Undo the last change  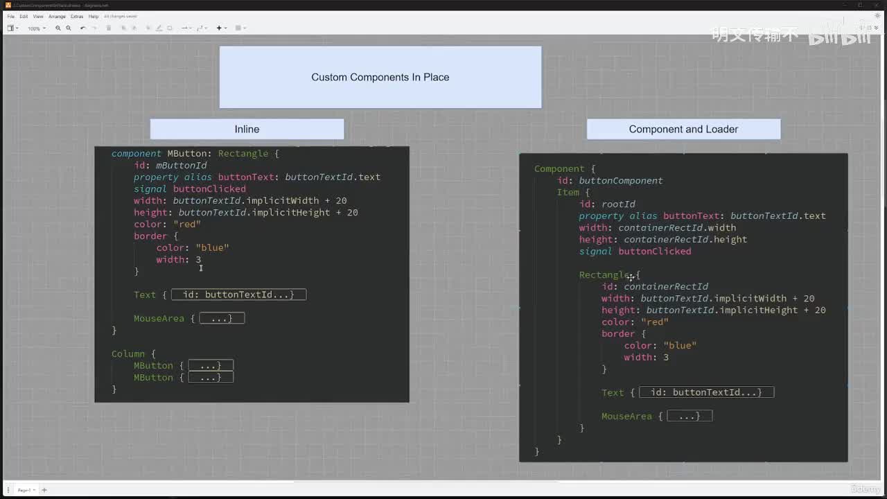coord(83,28)
